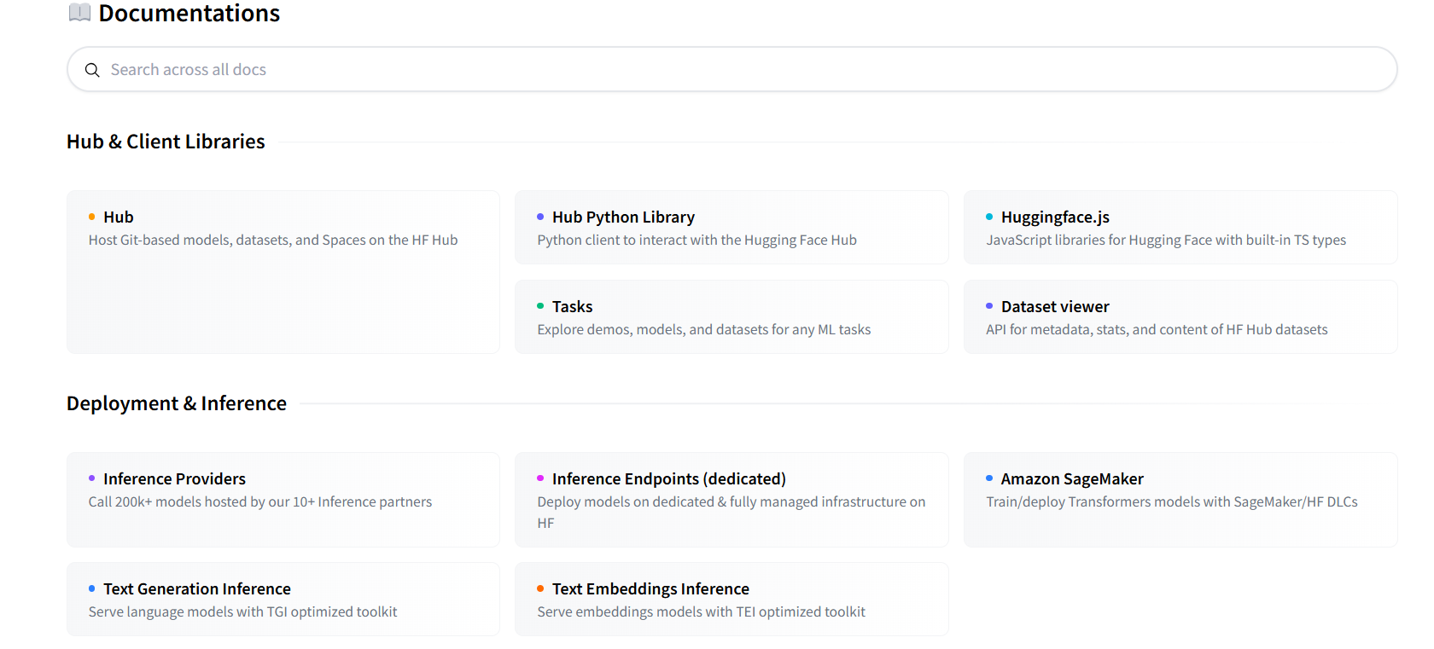Go to Amazon SageMaker documentation

click(x=1180, y=500)
